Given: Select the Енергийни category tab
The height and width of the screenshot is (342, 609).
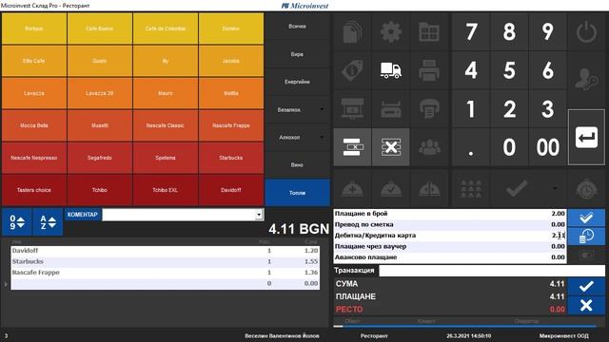Looking at the screenshot, I should [298, 82].
